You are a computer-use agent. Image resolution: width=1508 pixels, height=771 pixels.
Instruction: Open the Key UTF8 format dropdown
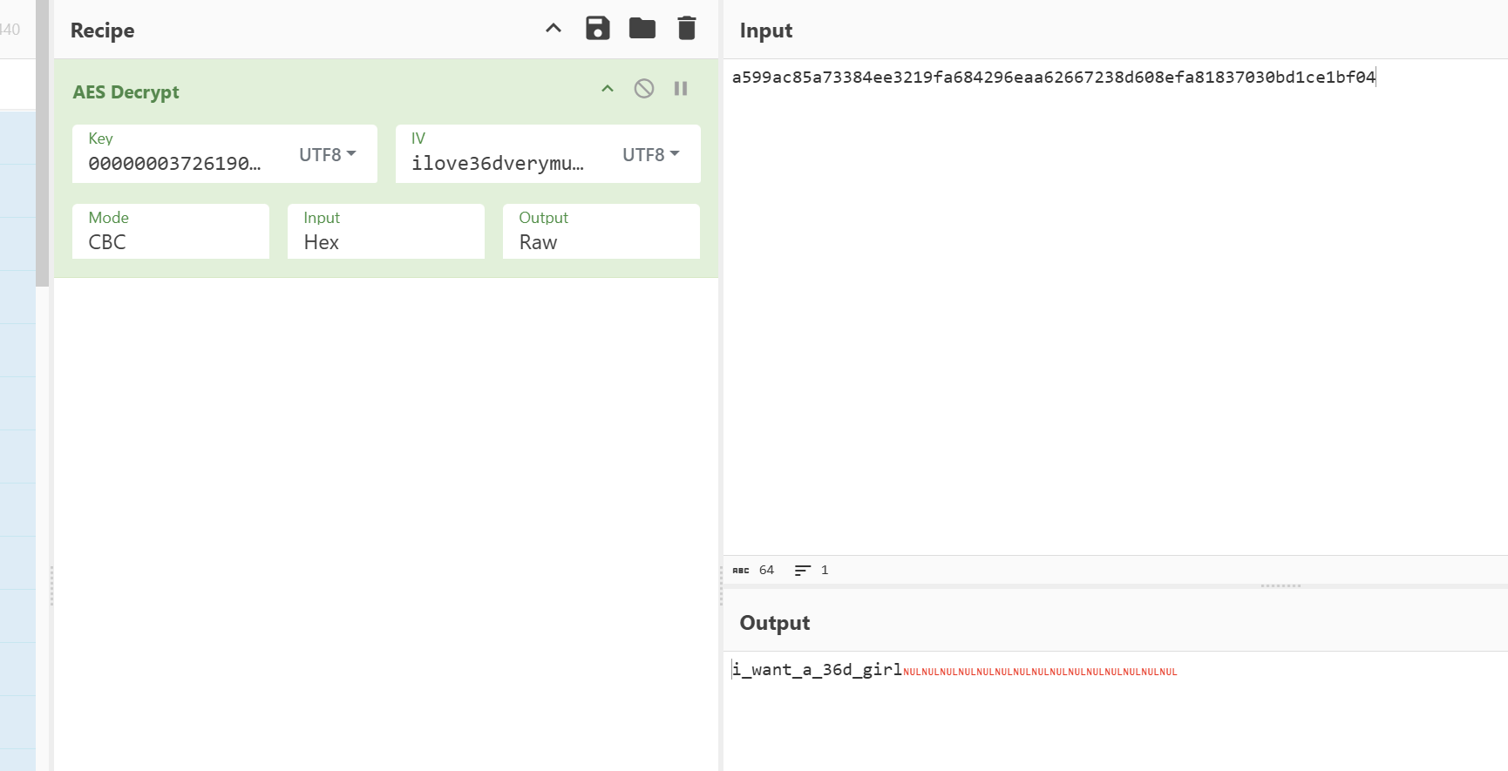pyautogui.click(x=328, y=154)
